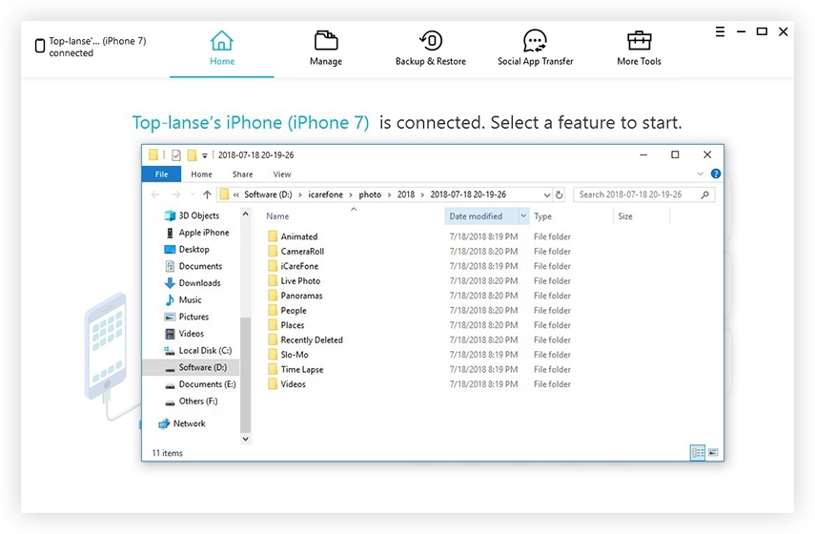Click the connected iPhone device icon
Image resolution: width=815 pixels, height=534 pixels.
click(39, 47)
